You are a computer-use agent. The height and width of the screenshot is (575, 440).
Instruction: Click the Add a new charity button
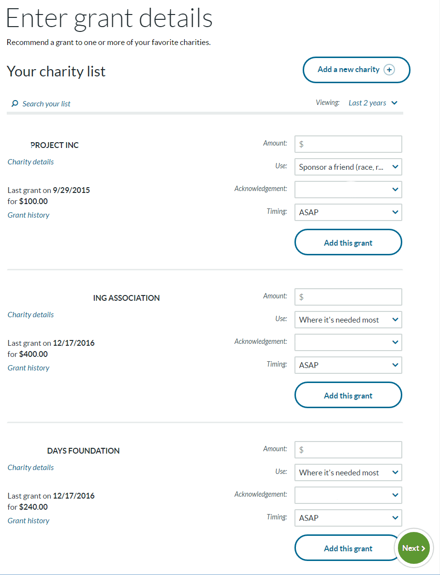pos(356,70)
